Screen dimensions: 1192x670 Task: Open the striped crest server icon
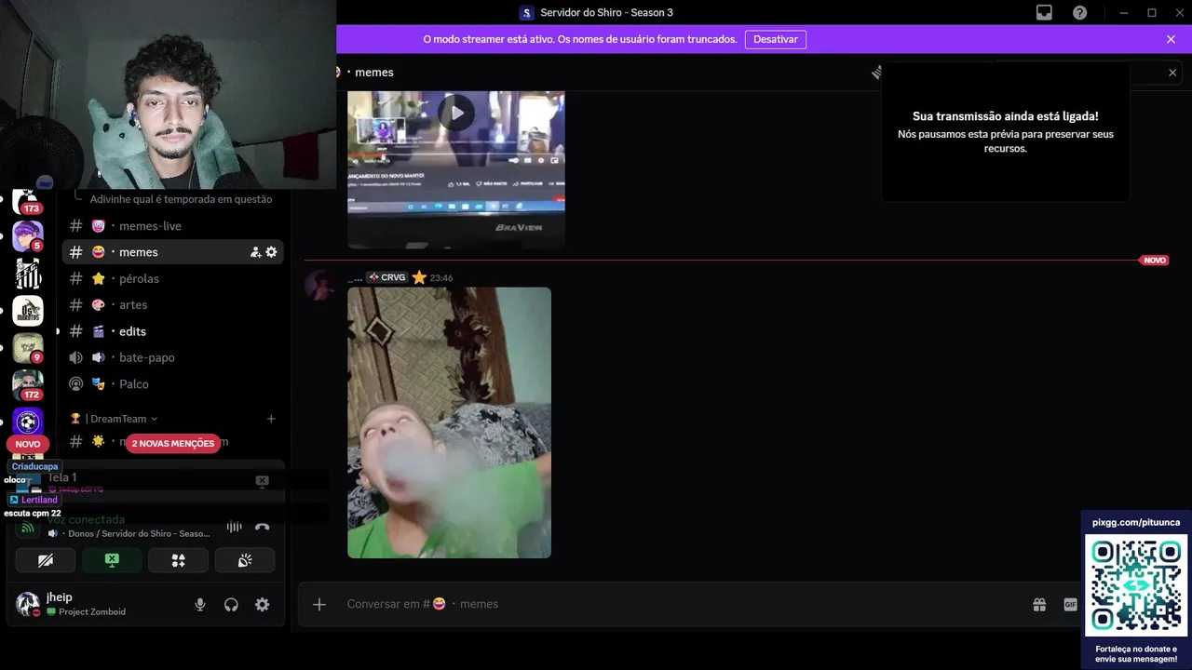28,274
